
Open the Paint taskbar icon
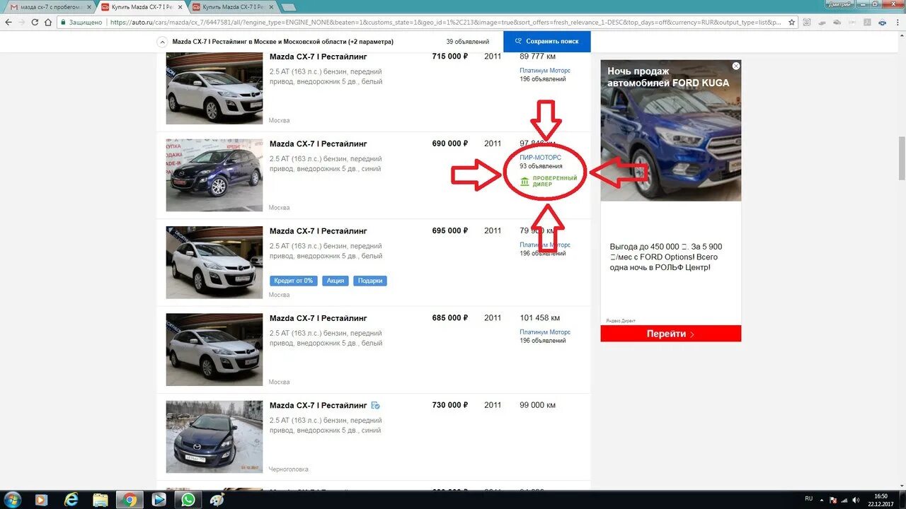(x=217, y=500)
